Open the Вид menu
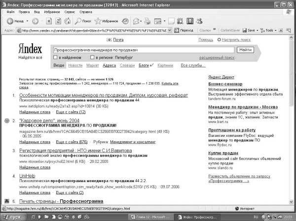This screenshot has width=296, height=221. (x=37, y=12)
